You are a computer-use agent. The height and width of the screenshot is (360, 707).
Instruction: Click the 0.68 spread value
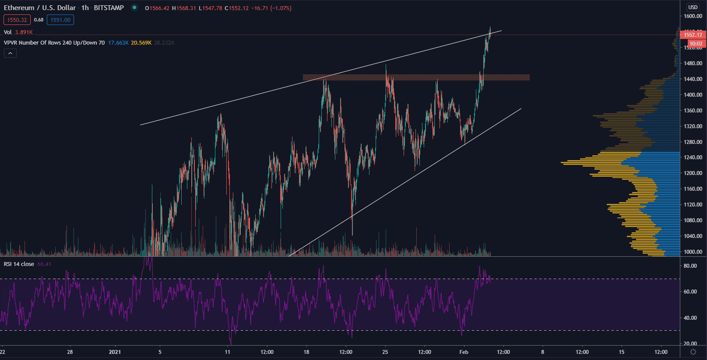point(39,20)
